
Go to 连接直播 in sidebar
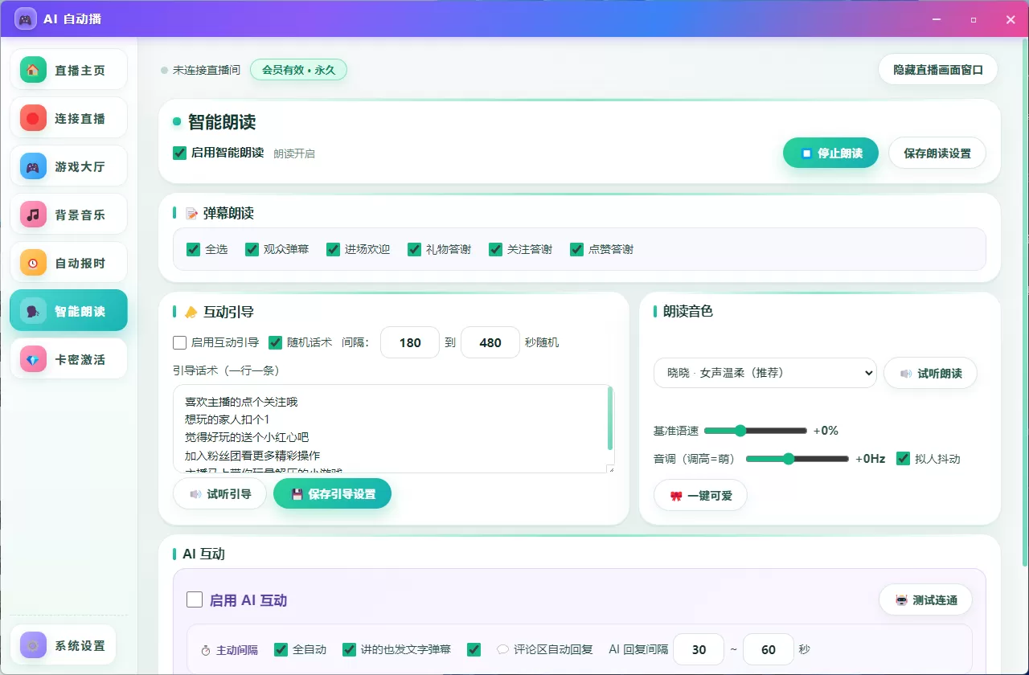pyautogui.click(x=68, y=118)
